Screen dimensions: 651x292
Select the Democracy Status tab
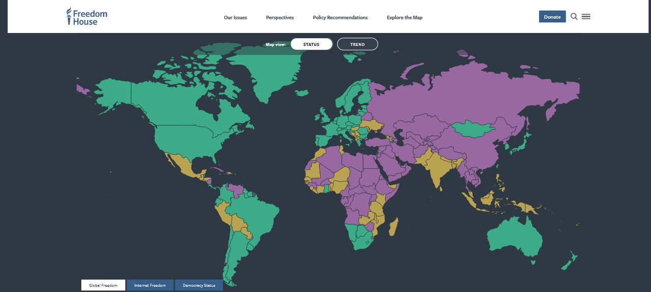click(x=199, y=285)
